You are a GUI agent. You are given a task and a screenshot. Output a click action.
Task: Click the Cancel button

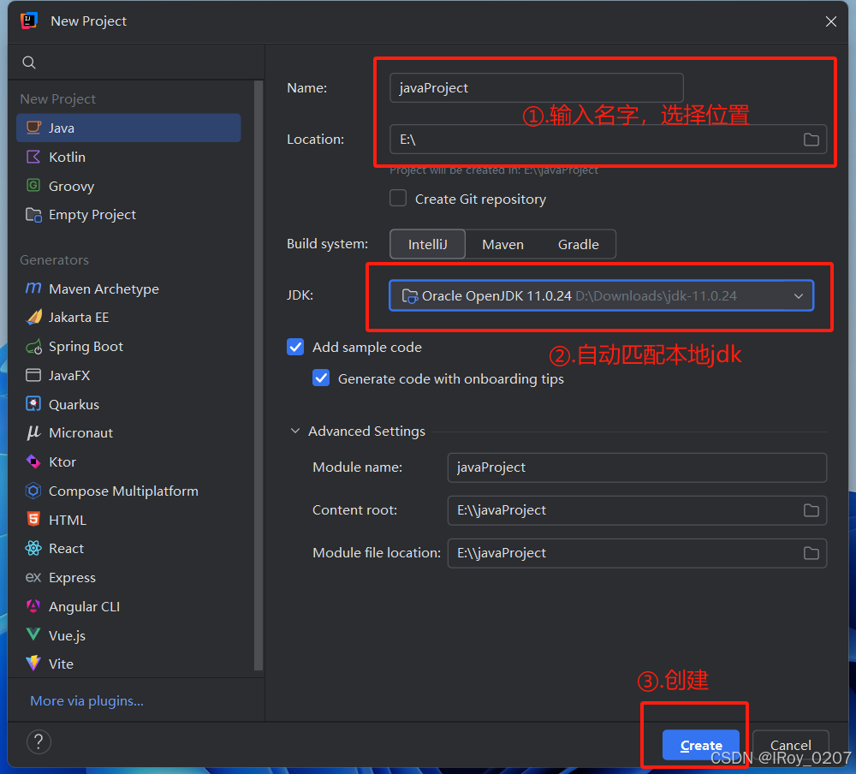click(790, 745)
